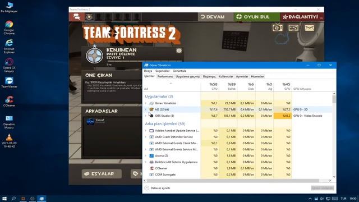The width and height of the screenshot is (359, 202).
Task: Expand Biriktirici Alt Sistemi Uygulaması row
Action: [146, 162]
